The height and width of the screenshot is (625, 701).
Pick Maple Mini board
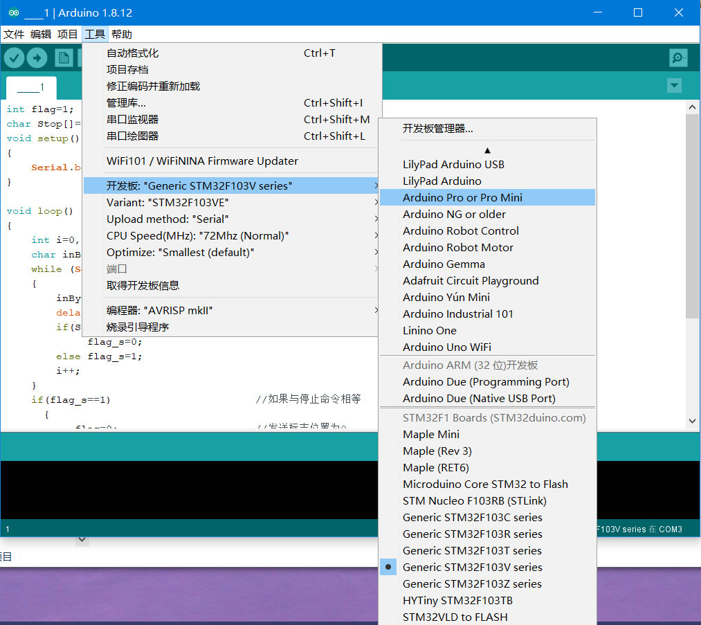(x=487, y=434)
